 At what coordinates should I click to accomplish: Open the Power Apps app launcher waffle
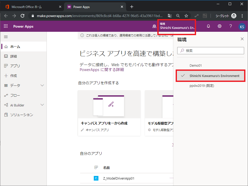6,26
